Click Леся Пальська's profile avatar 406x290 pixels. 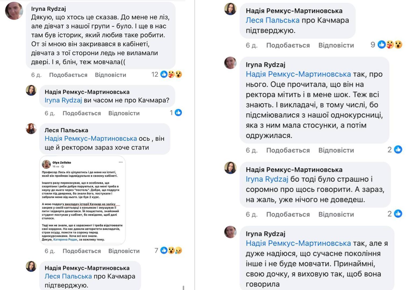pyautogui.click(x=31, y=129)
